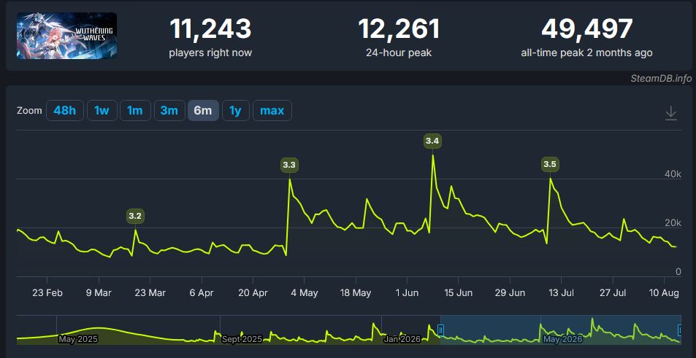Image resolution: width=696 pixels, height=358 pixels.
Task: Open the Wuthering Waves game thumbnail
Action: pos(67,36)
